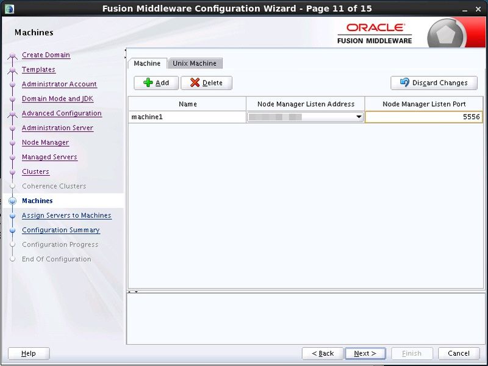Click the split pane collapse arrows above message area
Viewport: 488px width, 366px height.
pos(133,292)
